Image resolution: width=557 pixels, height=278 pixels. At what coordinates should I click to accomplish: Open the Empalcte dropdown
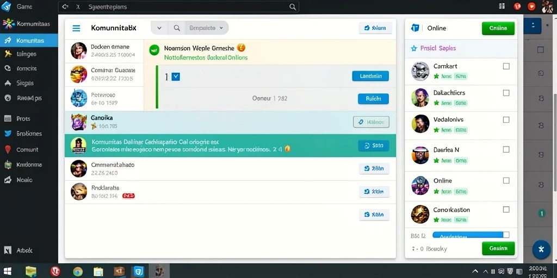tap(206, 28)
